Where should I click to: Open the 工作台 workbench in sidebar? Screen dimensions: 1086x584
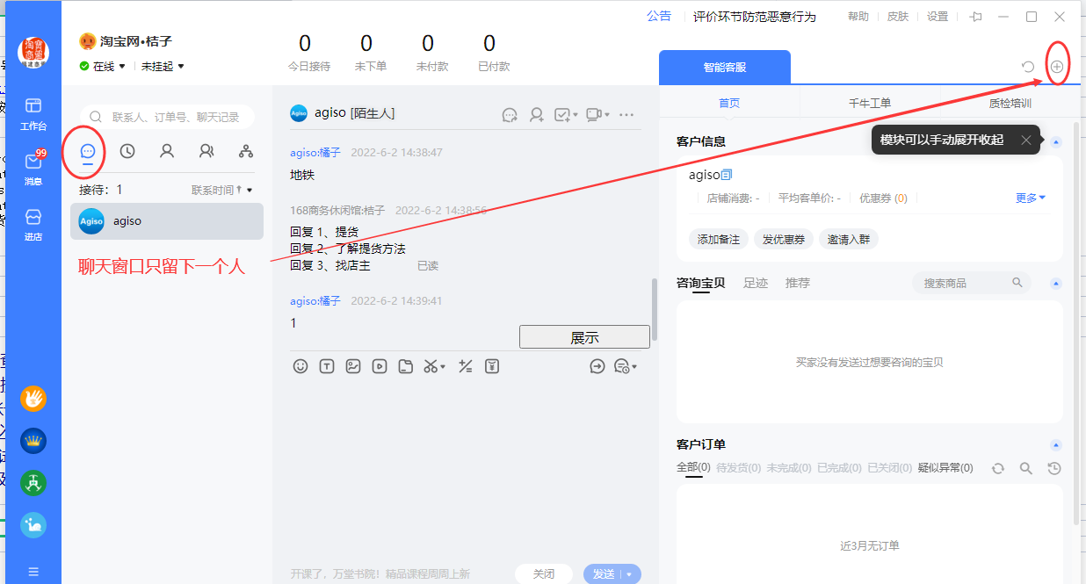[33, 113]
